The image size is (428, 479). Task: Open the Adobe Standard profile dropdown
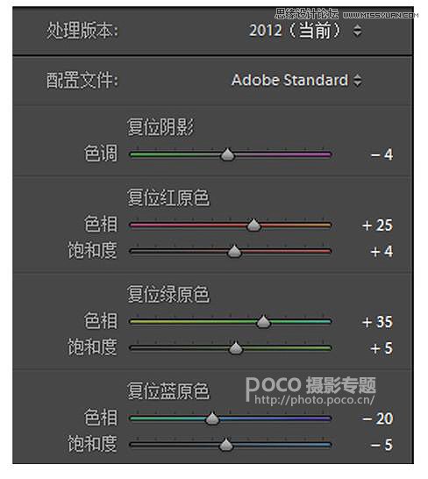(296, 81)
